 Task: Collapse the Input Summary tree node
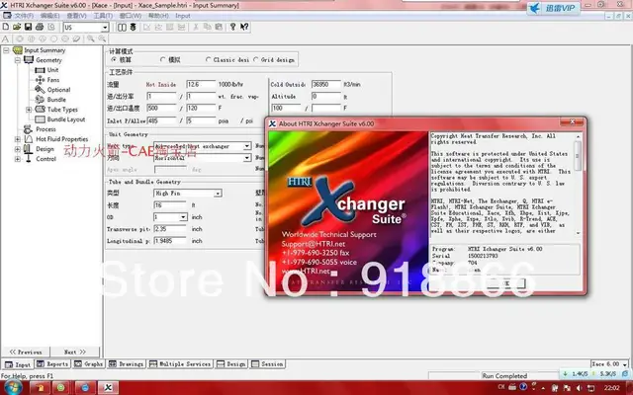6,50
